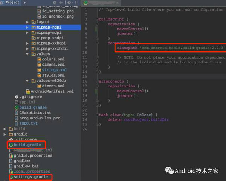Click the Collapse All icon in Project toolbar

(61, 3)
